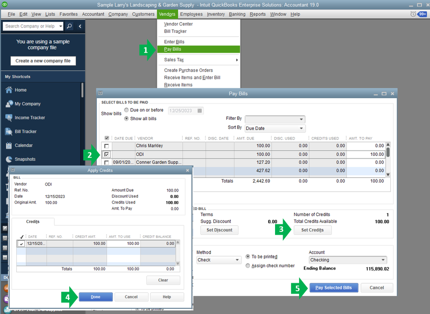
Task: Toggle the 12/15 credit checkmark
Action: click(x=21, y=244)
